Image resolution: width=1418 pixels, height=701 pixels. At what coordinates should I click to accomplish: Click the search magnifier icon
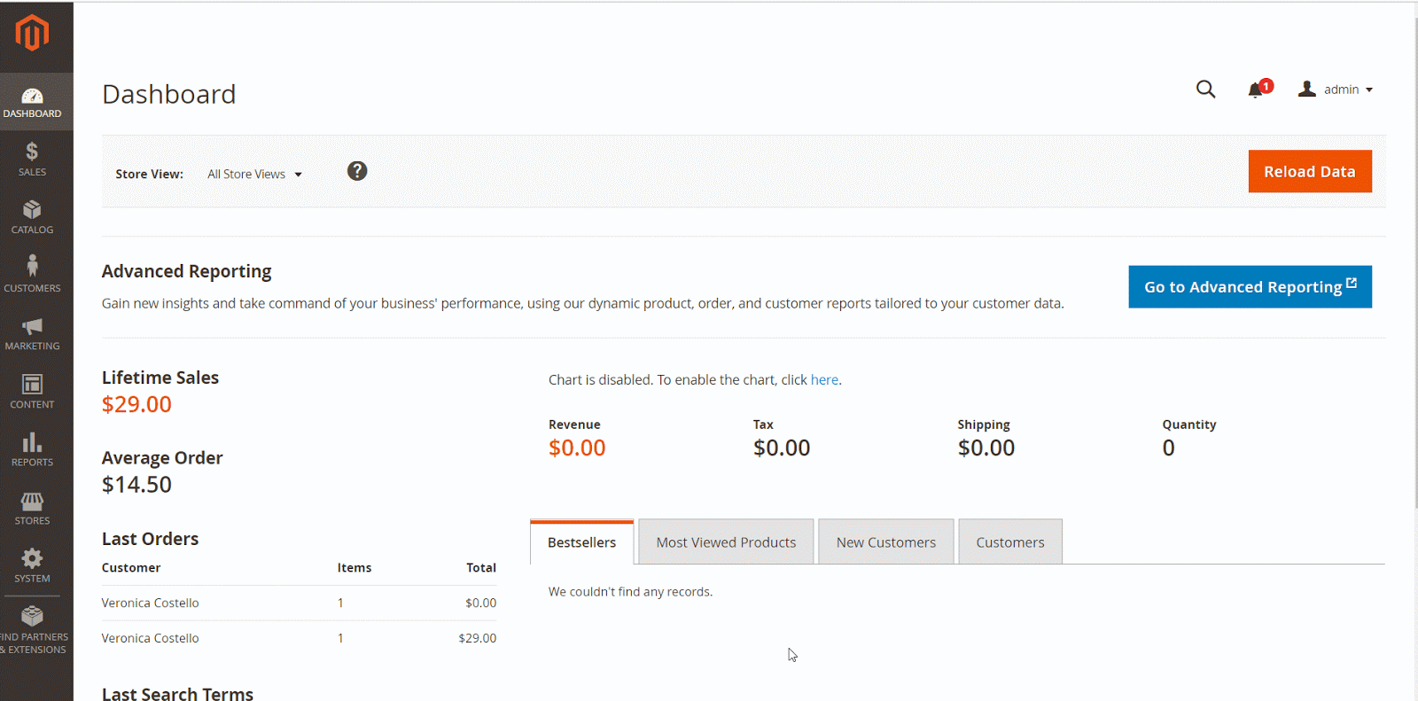click(1205, 90)
